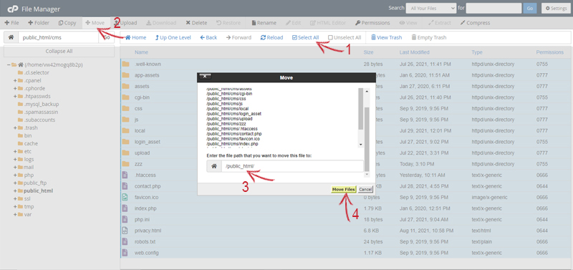Click the Download toolbar button
573x270 pixels.
tap(161, 23)
